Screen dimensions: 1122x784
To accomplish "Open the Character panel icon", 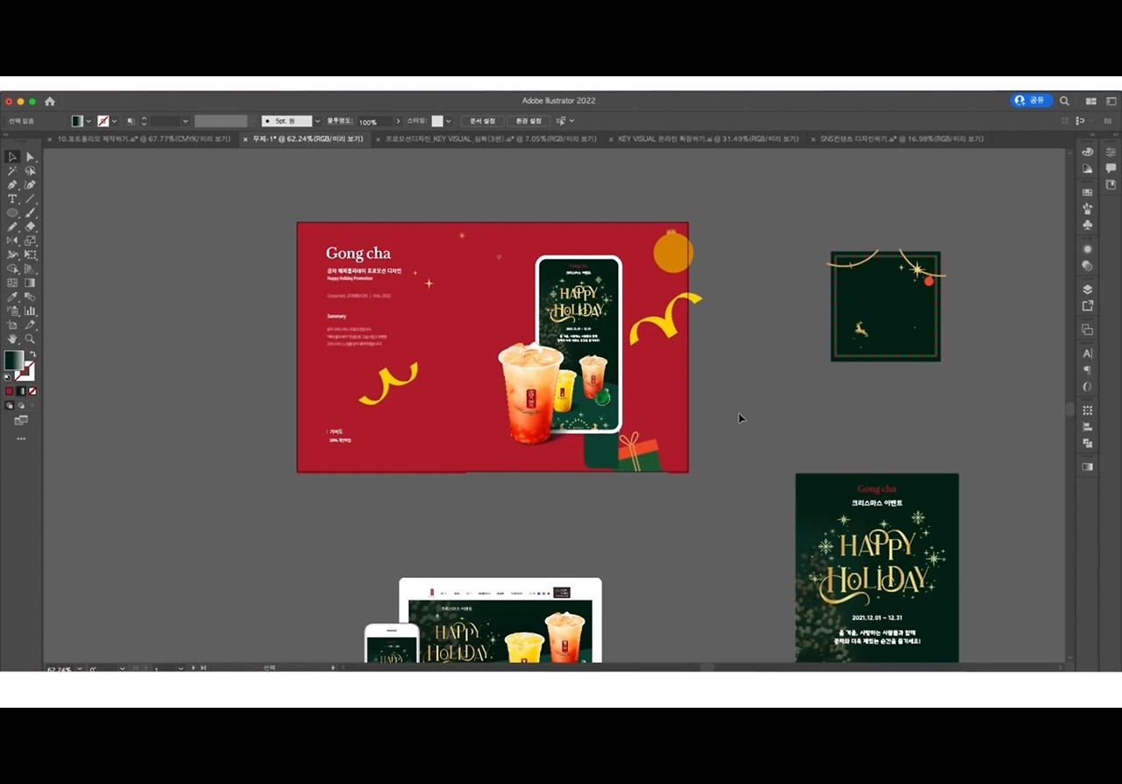I will click(x=1088, y=353).
